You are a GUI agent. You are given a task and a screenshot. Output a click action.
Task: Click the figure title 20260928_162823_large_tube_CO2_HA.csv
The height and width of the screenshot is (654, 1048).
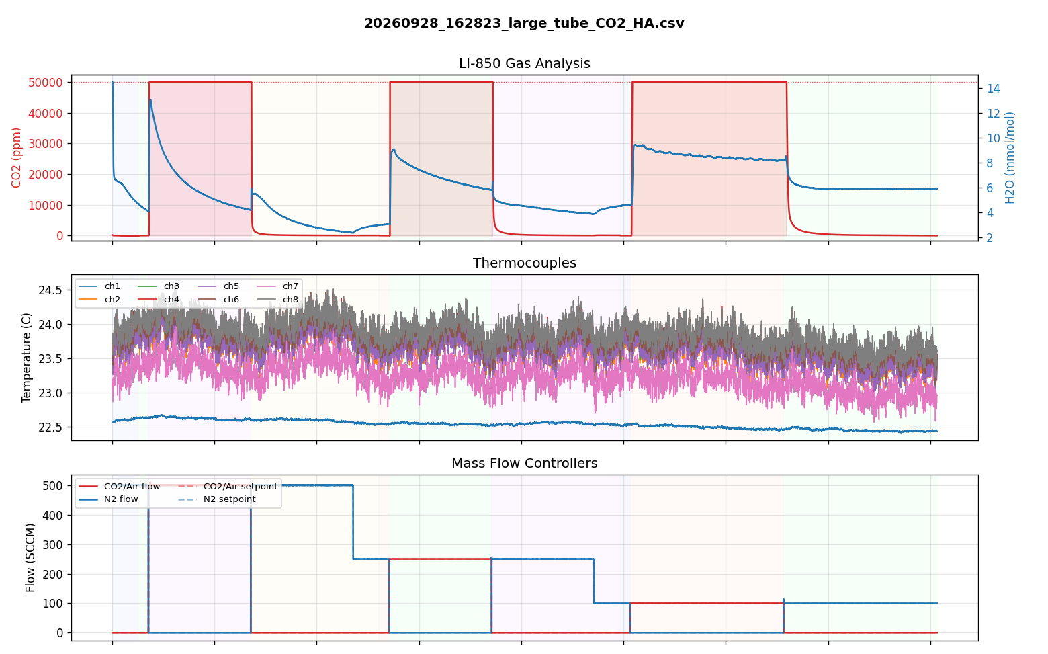[524, 24]
